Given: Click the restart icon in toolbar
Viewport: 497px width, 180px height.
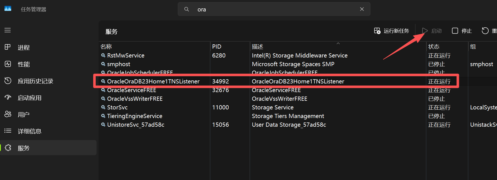Looking at the screenshot, I should 485,31.
